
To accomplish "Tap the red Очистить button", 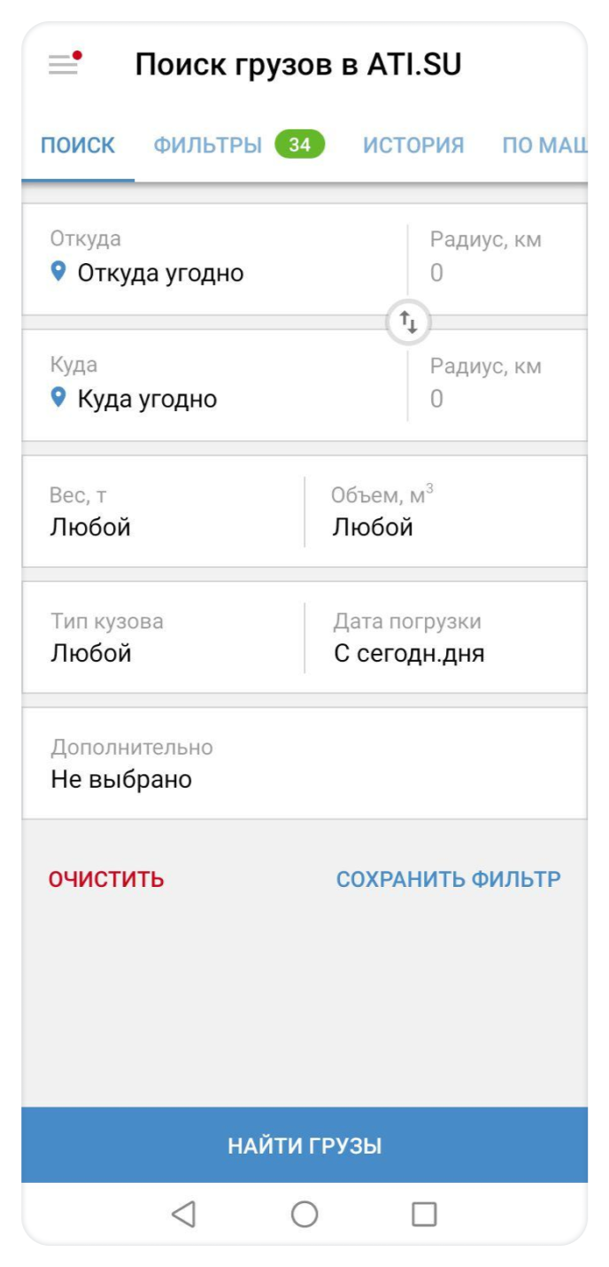I will (x=106, y=879).
